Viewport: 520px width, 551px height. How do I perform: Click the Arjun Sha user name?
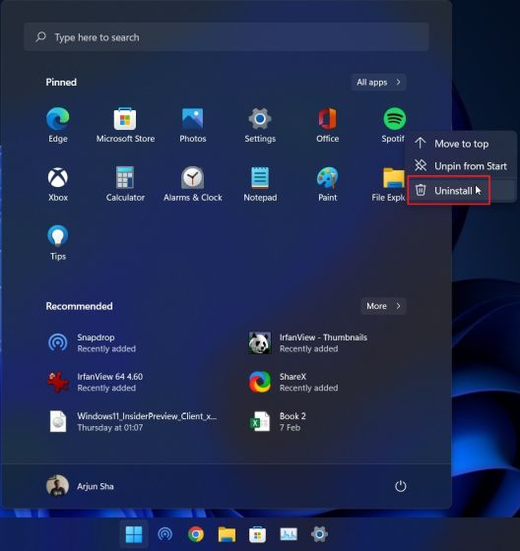coord(96,486)
